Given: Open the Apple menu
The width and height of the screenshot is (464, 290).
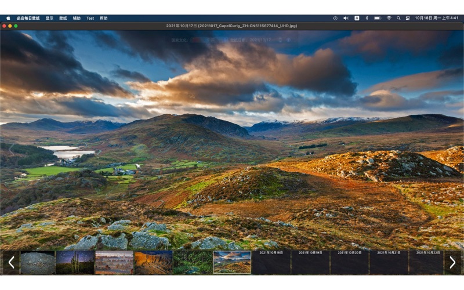Looking at the screenshot, I should pyautogui.click(x=8, y=18).
